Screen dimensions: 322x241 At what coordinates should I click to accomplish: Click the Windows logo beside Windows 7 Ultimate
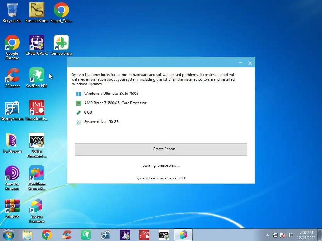coord(78,94)
